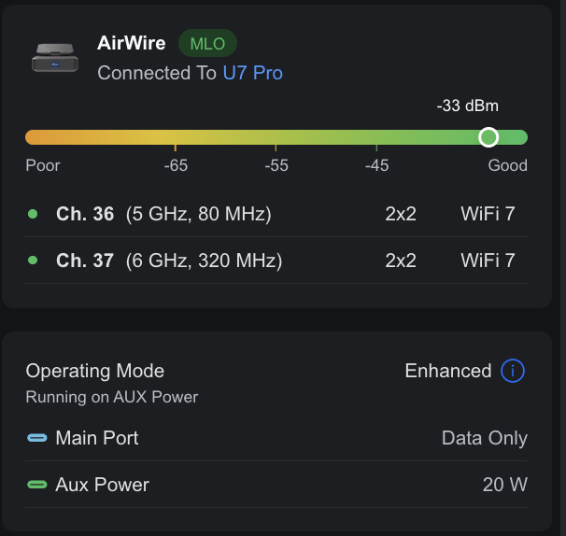Click the signal strength slider handle

(x=488, y=137)
